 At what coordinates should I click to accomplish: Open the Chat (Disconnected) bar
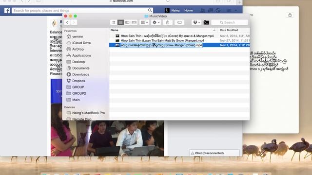[x=214, y=153]
